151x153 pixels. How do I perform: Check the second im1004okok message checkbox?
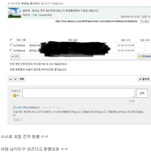pos(11,50)
